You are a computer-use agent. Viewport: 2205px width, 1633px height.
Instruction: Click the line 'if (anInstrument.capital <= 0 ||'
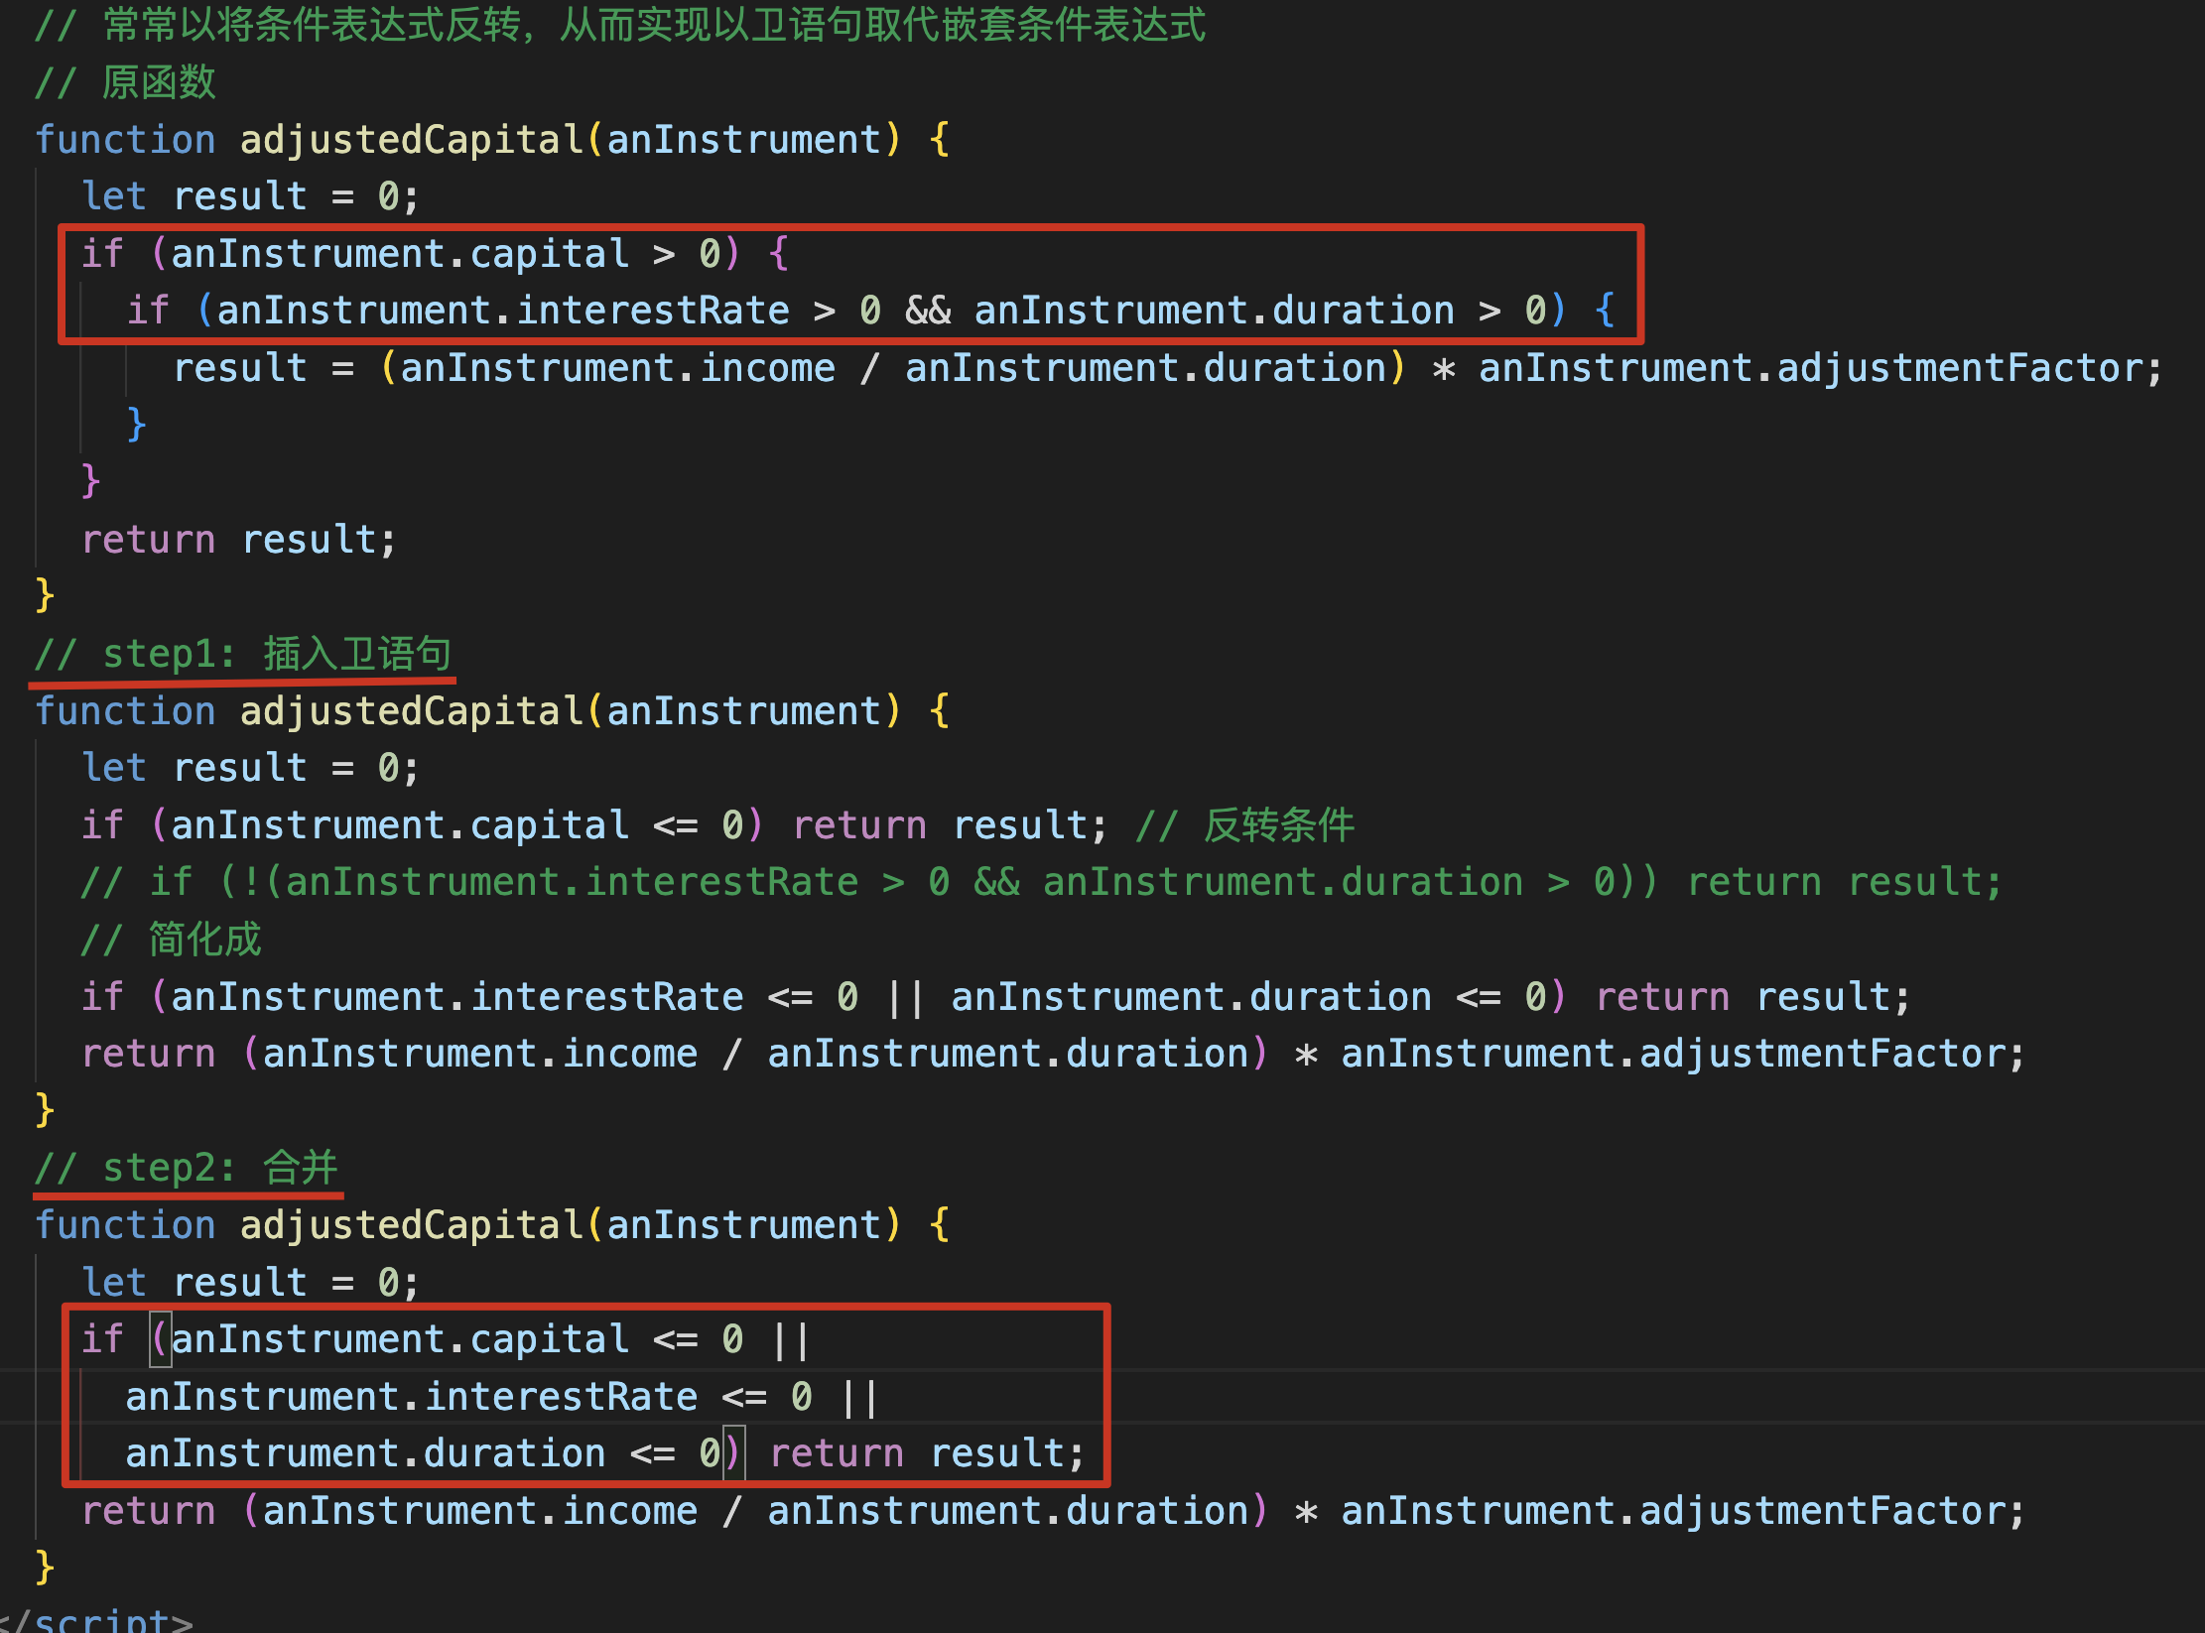point(447,1339)
